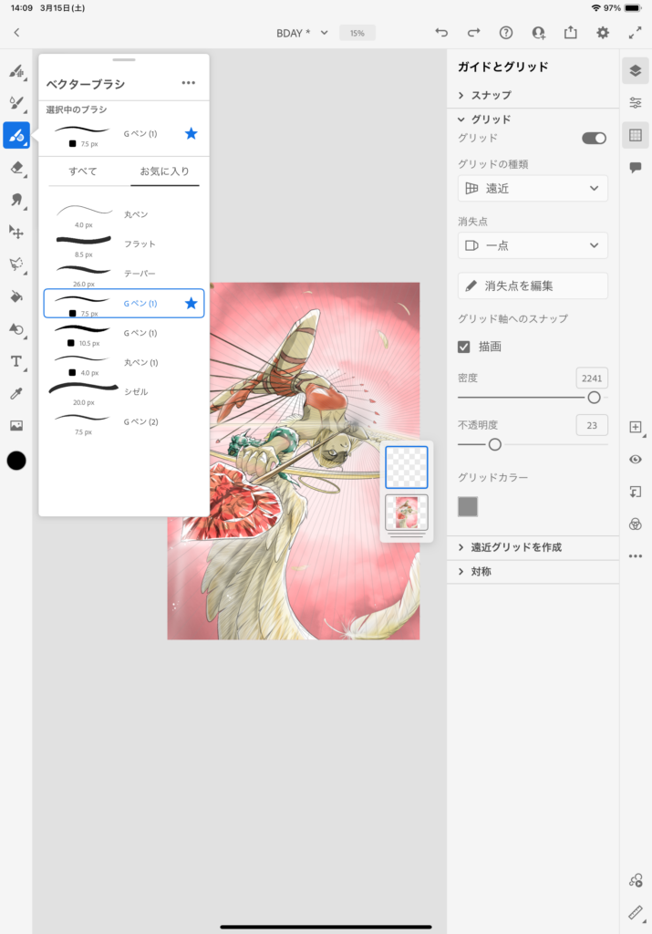
Task: Click the Undo arrow in top bar
Action: coord(441,33)
